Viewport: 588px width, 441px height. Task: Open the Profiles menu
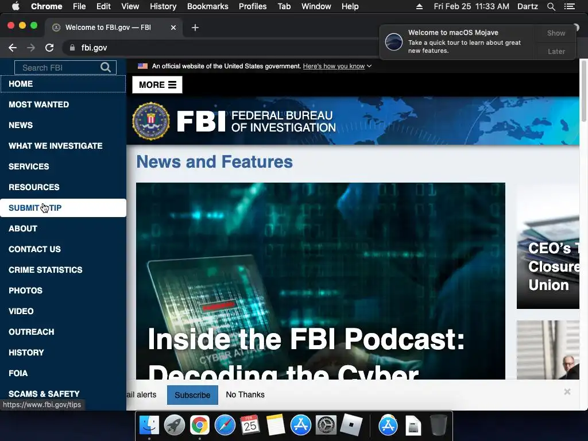point(253,6)
